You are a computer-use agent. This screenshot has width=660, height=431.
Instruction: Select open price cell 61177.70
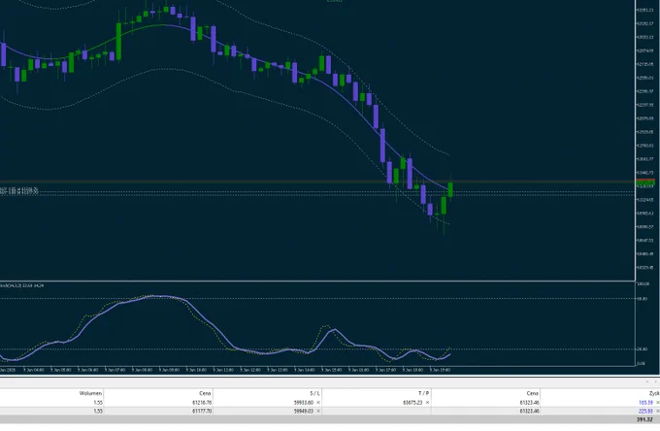pyautogui.click(x=202, y=412)
